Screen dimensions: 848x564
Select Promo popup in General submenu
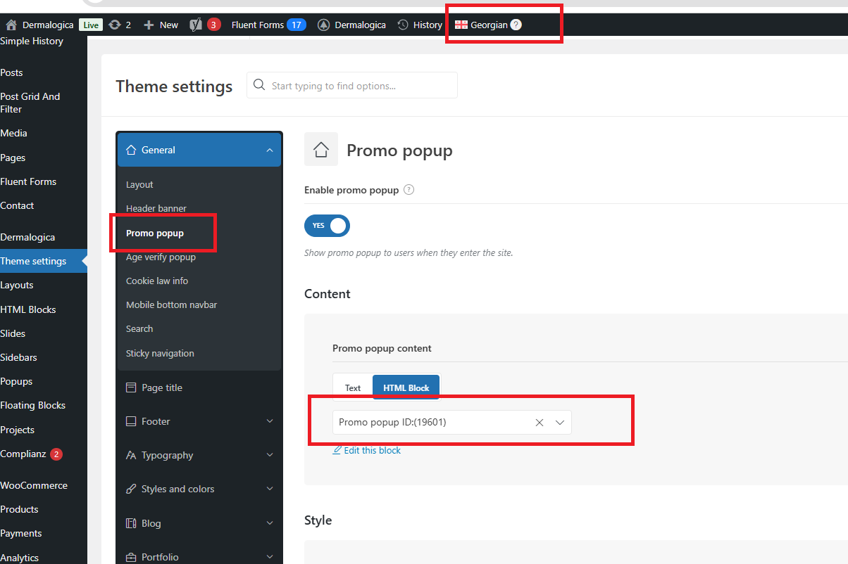click(155, 233)
